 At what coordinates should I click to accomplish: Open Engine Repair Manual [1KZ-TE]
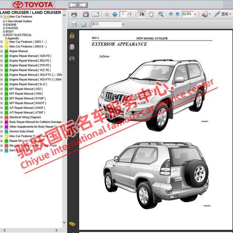(x=30, y=70)
